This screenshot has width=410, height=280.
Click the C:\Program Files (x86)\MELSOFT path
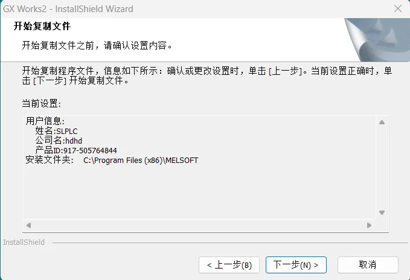click(141, 160)
